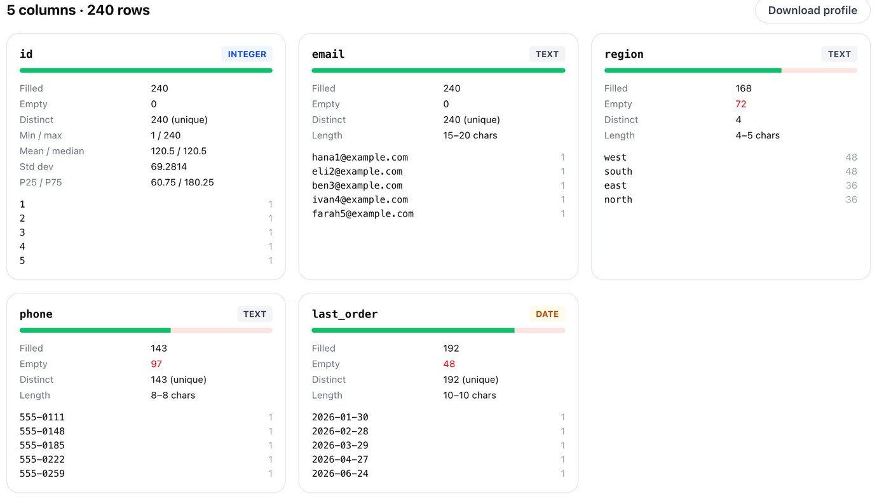Click the phone length '8–8 chars' value

point(173,395)
